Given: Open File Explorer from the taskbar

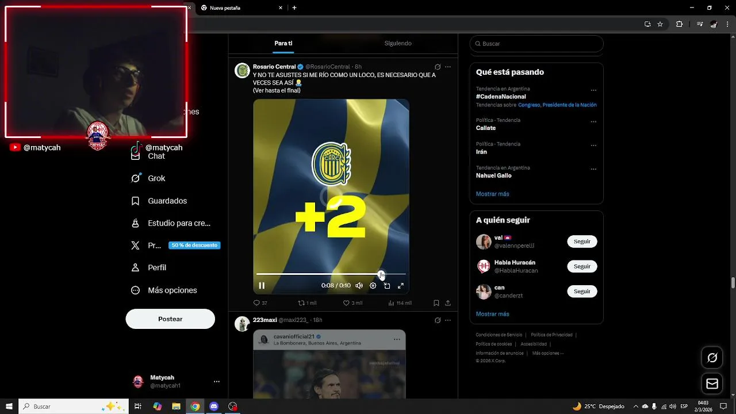Looking at the screenshot, I should [176, 407].
